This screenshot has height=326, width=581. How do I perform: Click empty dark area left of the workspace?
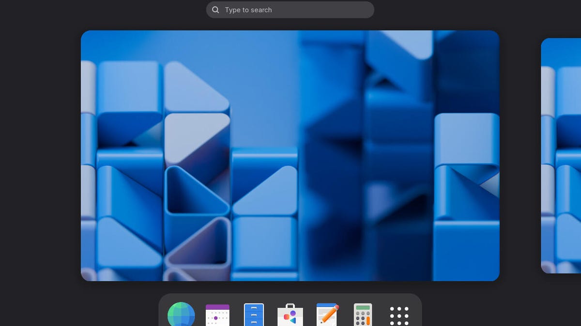[39, 156]
